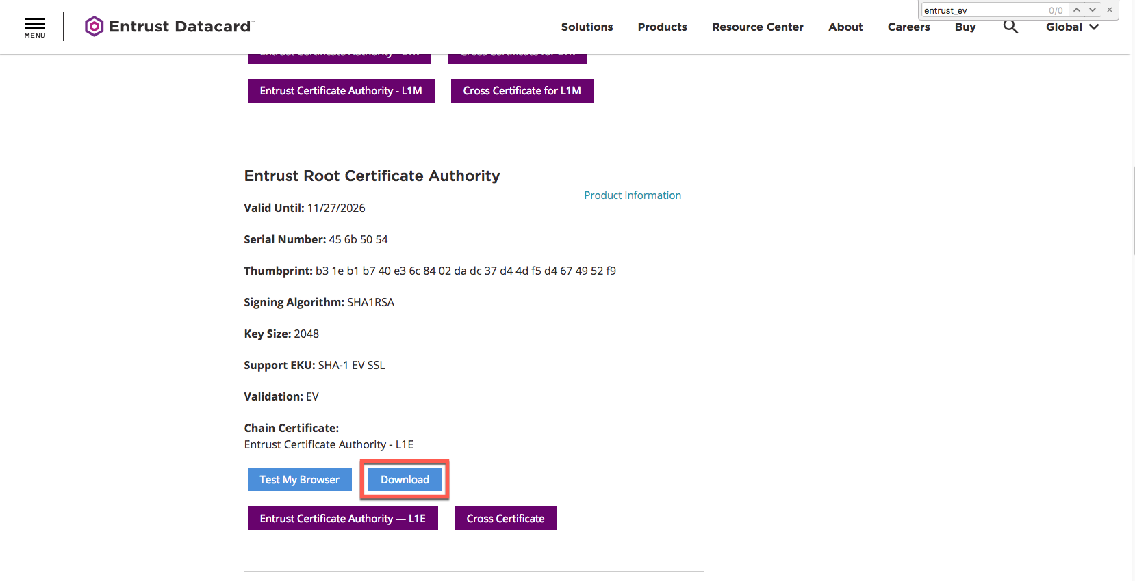The height and width of the screenshot is (581, 1135).
Task: Click the Entrust Root Certificate Authority heading
Action: coord(372,176)
